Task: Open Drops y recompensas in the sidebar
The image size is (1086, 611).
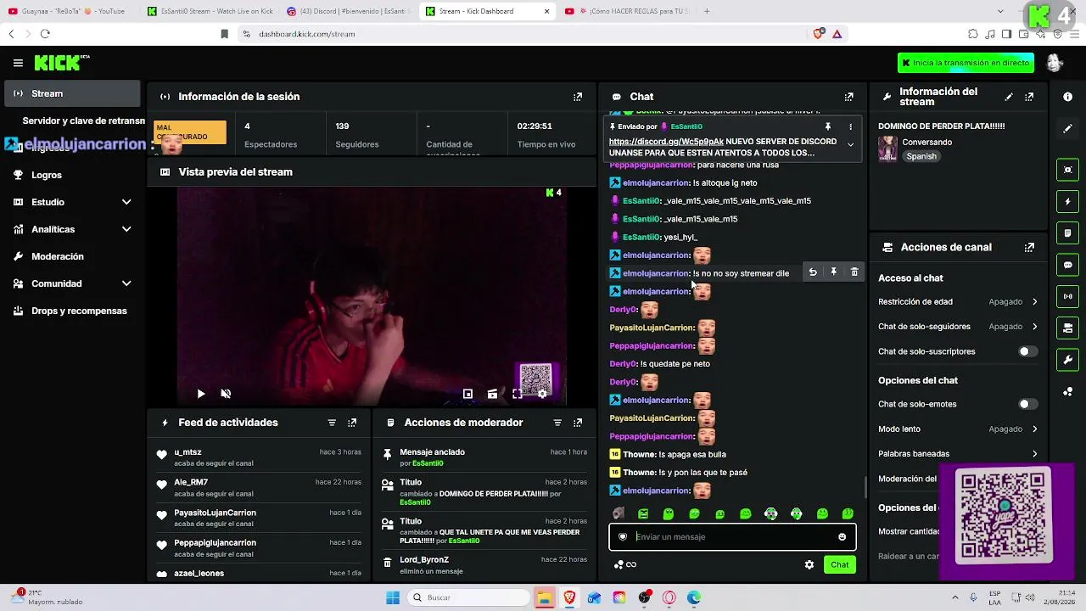Action: pos(72,311)
